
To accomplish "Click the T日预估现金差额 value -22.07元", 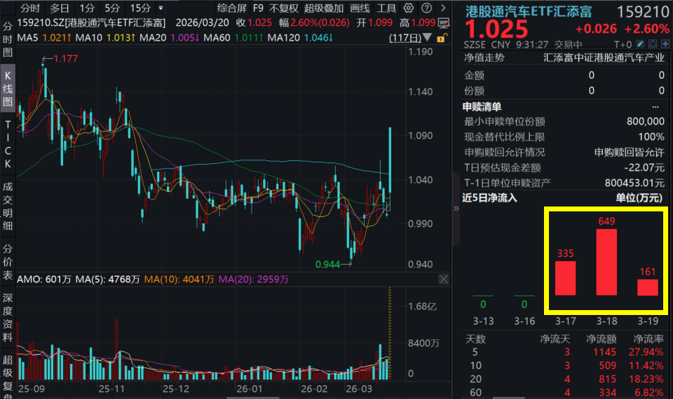I will (644, 167).
